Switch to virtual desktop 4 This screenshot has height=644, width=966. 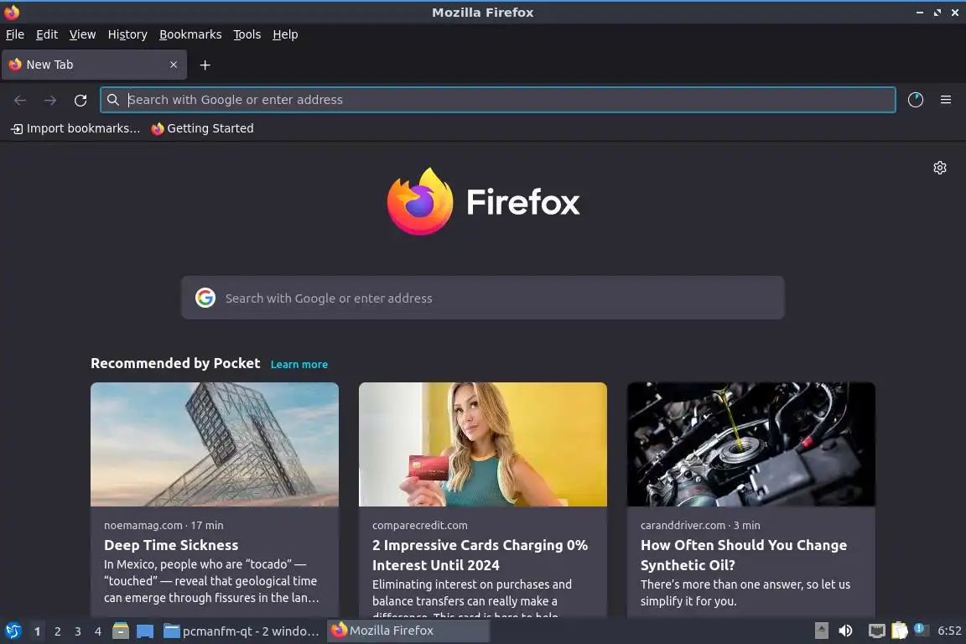click(97, 631)
